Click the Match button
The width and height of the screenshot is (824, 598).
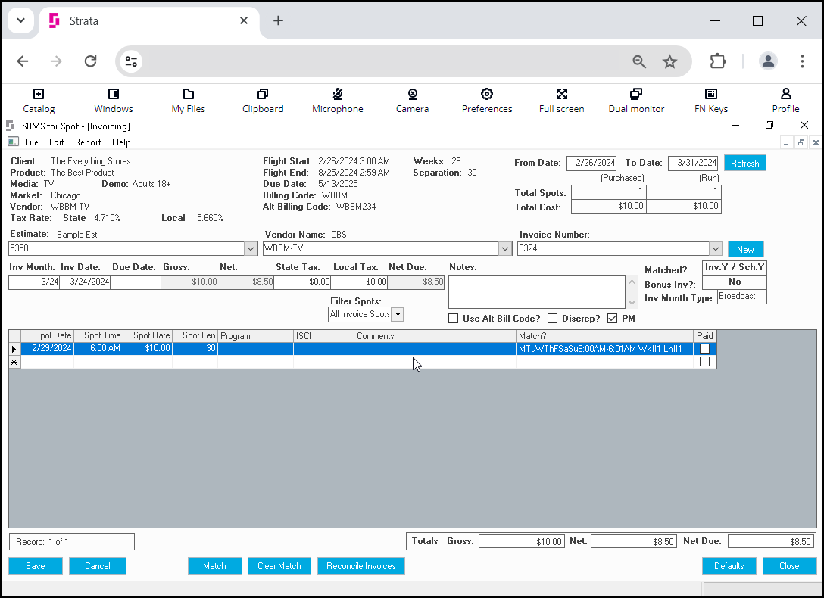214,566
